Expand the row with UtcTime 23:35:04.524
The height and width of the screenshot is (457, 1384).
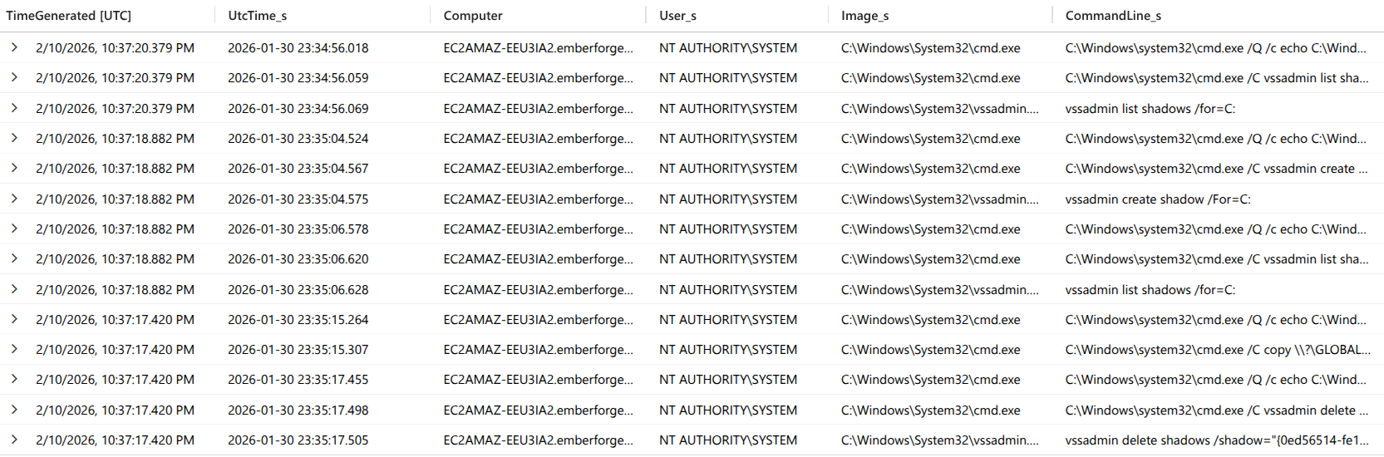coord(14,138)
